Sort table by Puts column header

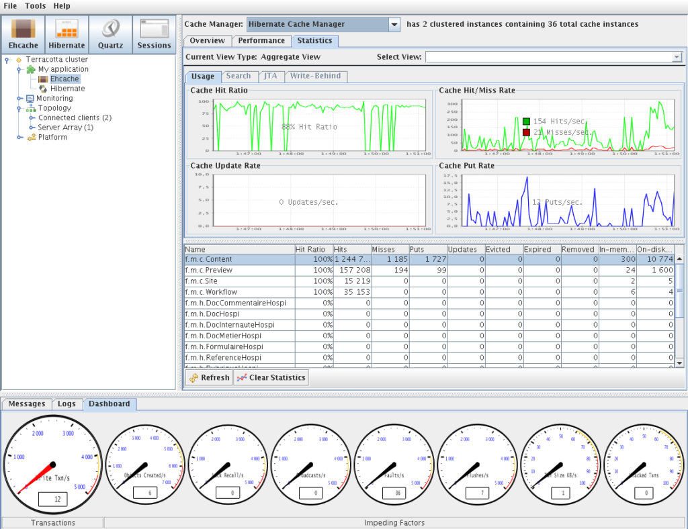428,249
